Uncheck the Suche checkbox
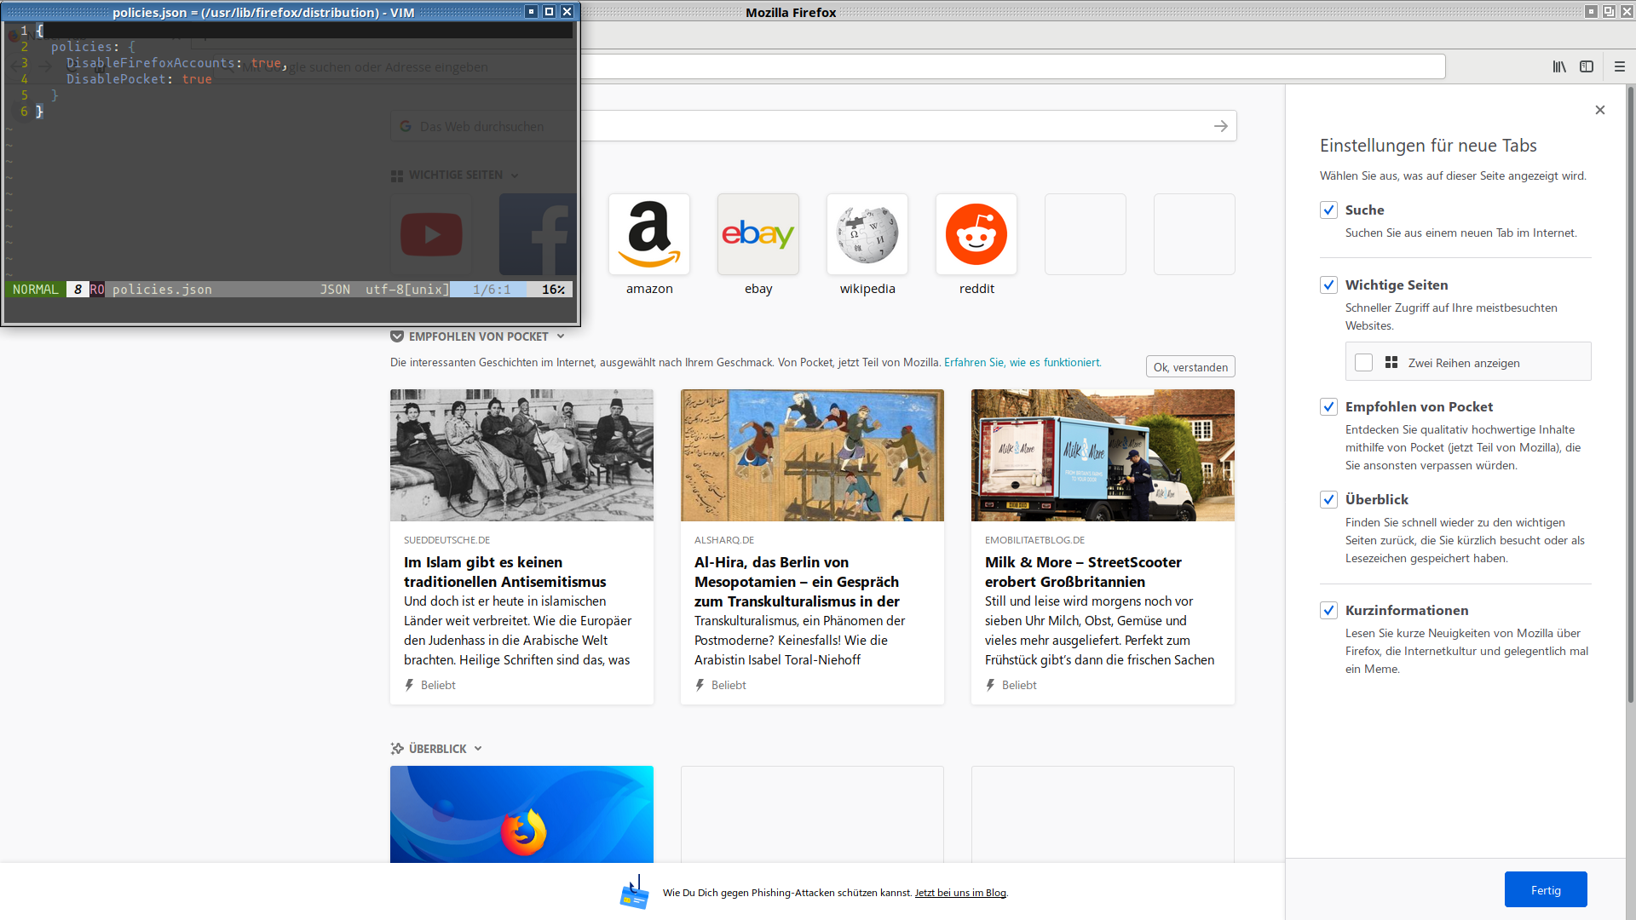Image resolution: width=1636 pixels, height=920 pixels. (x=1328, y=210)
